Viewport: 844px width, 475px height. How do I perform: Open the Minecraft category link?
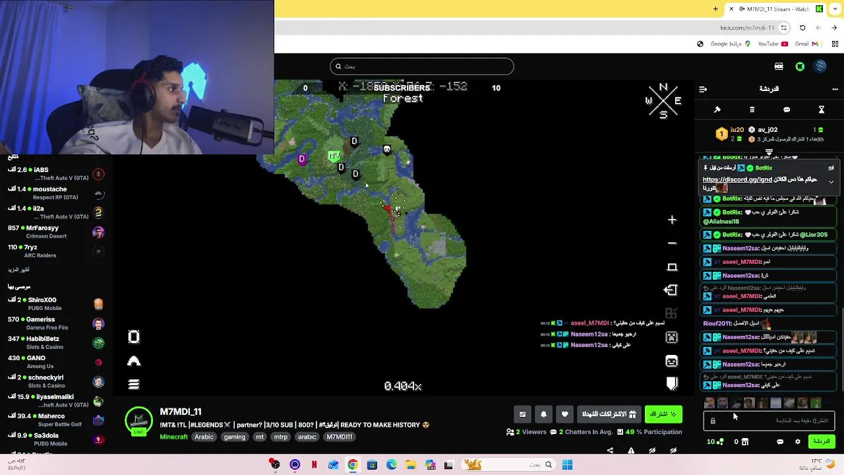(173, 437)
